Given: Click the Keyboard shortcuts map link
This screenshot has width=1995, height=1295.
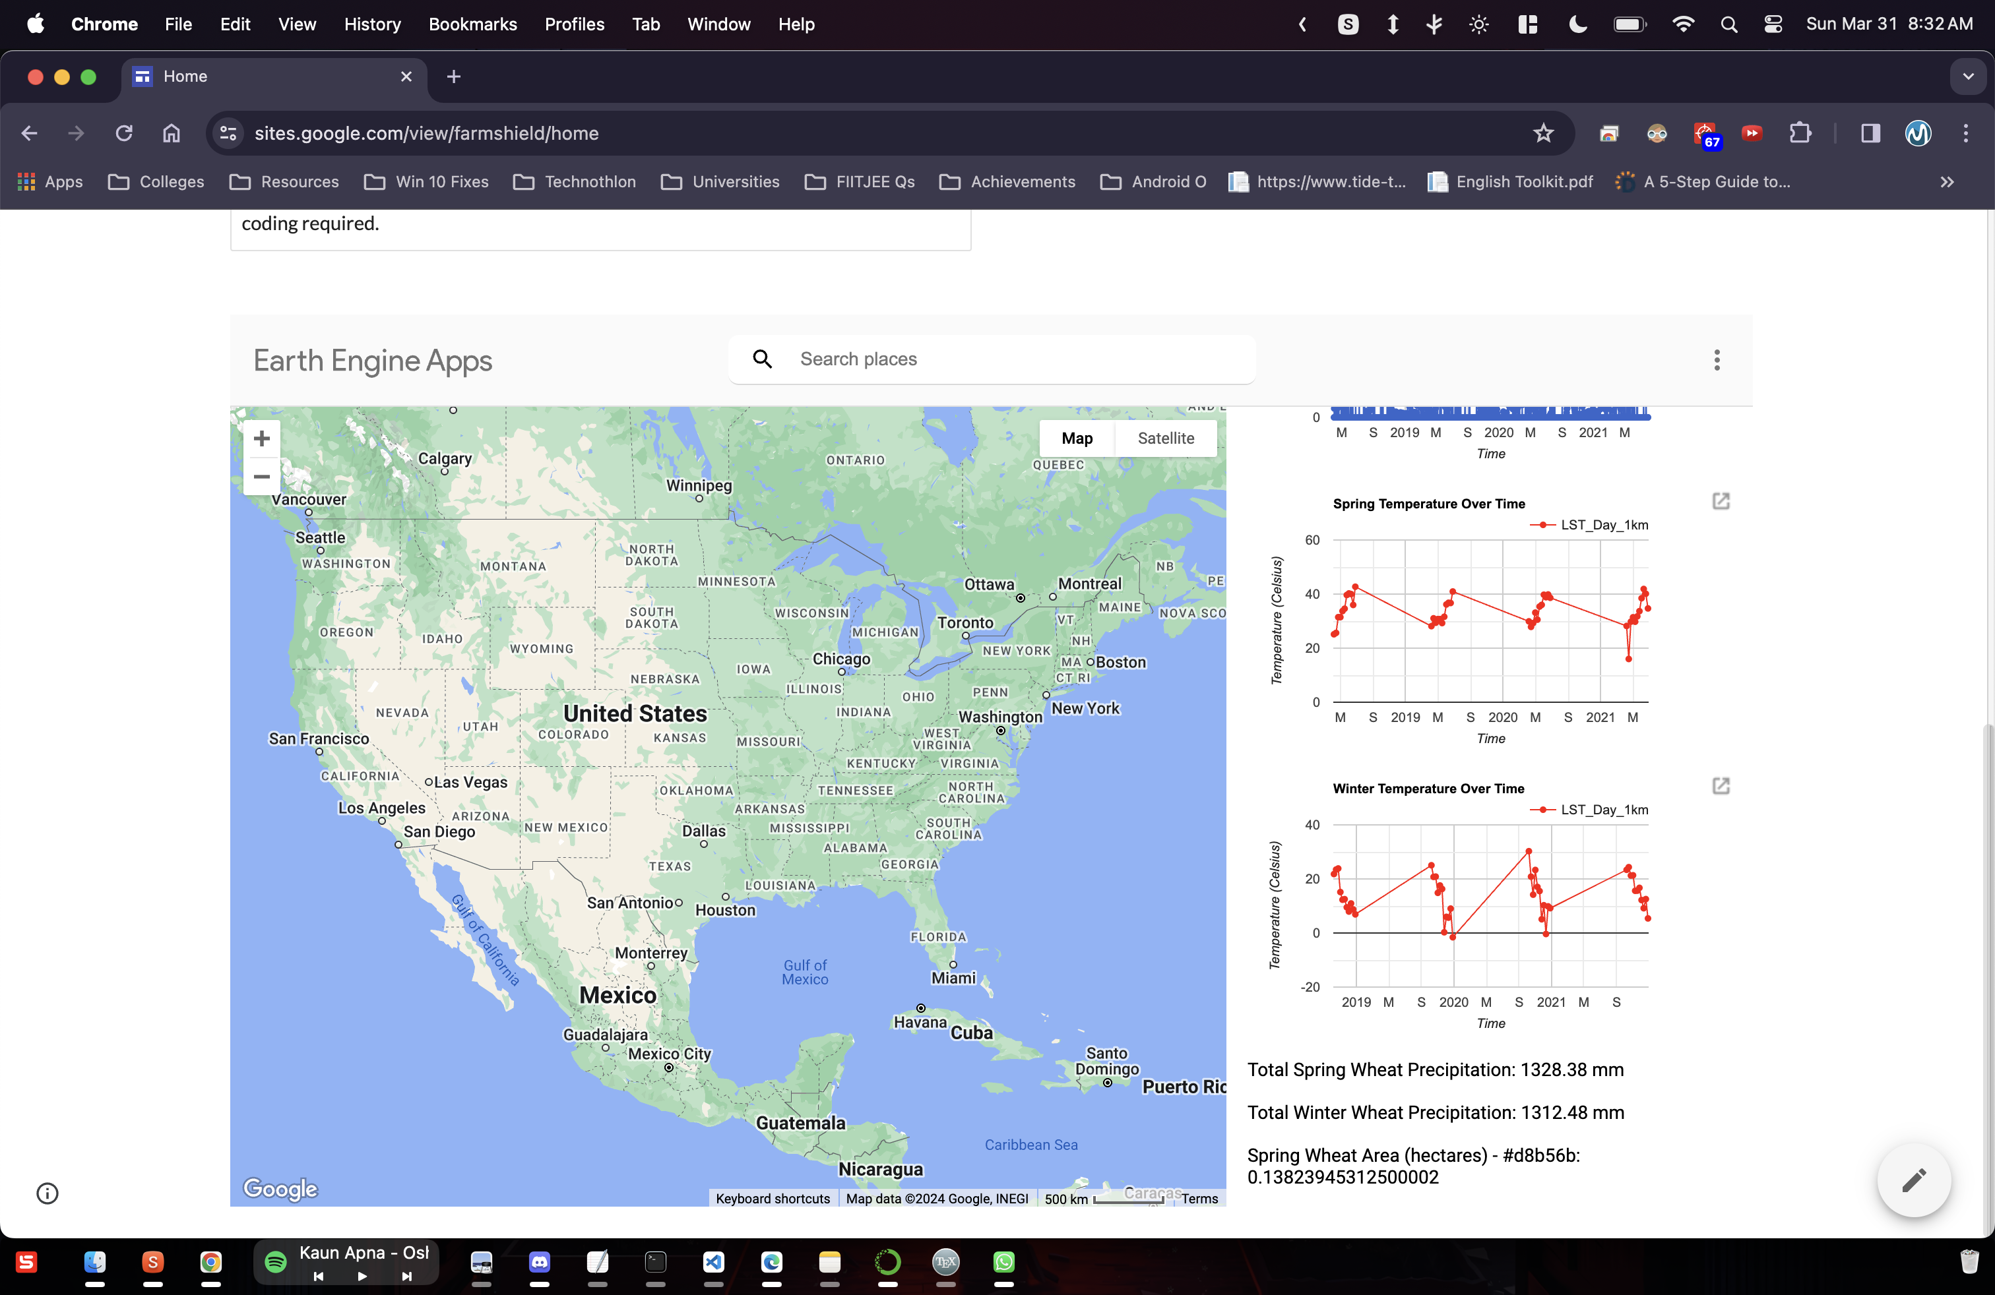Looking at the screenshot, I should (772, 1199).
